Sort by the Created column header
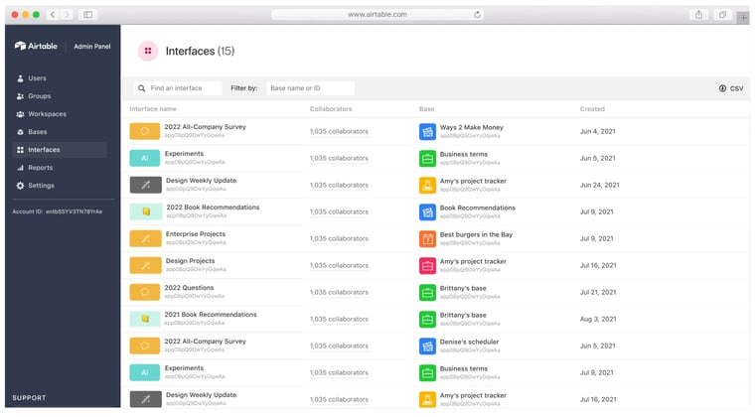The width and height of the screenshot is (755, 417). tap(592, 108)
